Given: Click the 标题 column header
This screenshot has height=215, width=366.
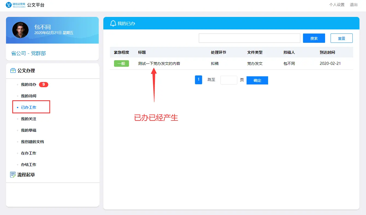Looking at the screenshot, I should (x=142, y=52).
